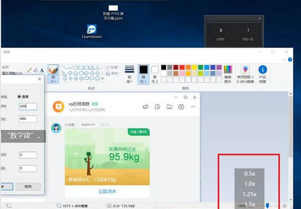Select 1.0x playback speed
Image resolution: width=301 pixels, height=209 pixels.
point(249,184)
